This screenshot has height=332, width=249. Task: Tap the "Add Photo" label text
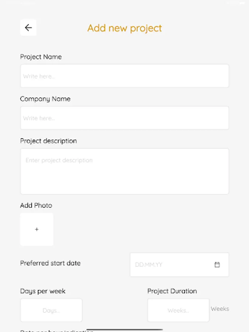[36, 205]
